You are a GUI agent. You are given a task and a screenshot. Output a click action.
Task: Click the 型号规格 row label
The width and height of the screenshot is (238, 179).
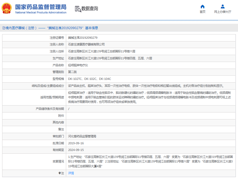coord(58,79)
